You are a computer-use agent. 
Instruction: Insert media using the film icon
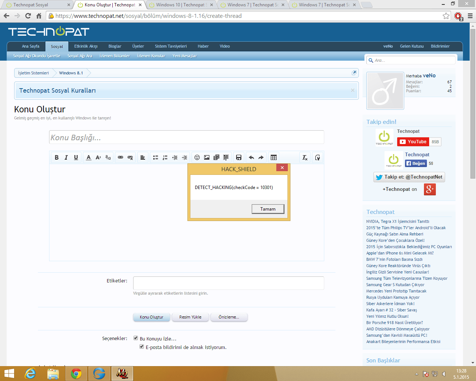tap(216, 157)
